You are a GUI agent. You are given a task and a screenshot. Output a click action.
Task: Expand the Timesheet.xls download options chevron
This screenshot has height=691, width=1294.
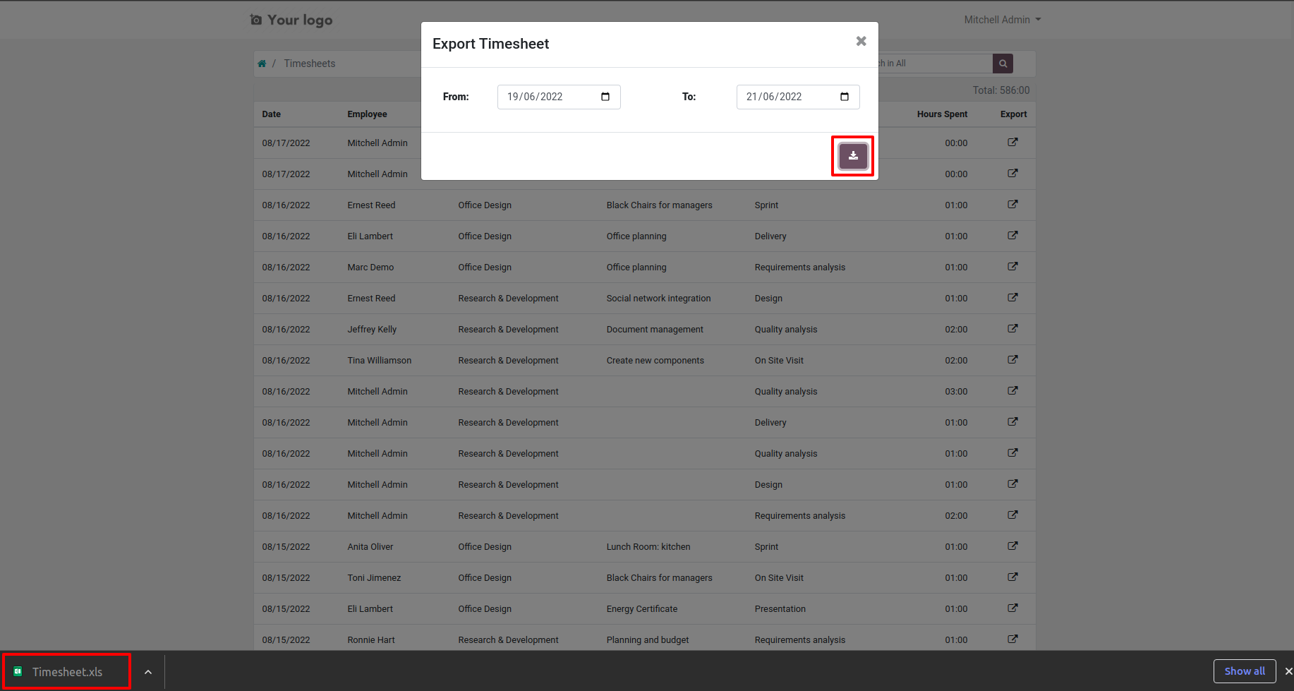coord(148,672)
